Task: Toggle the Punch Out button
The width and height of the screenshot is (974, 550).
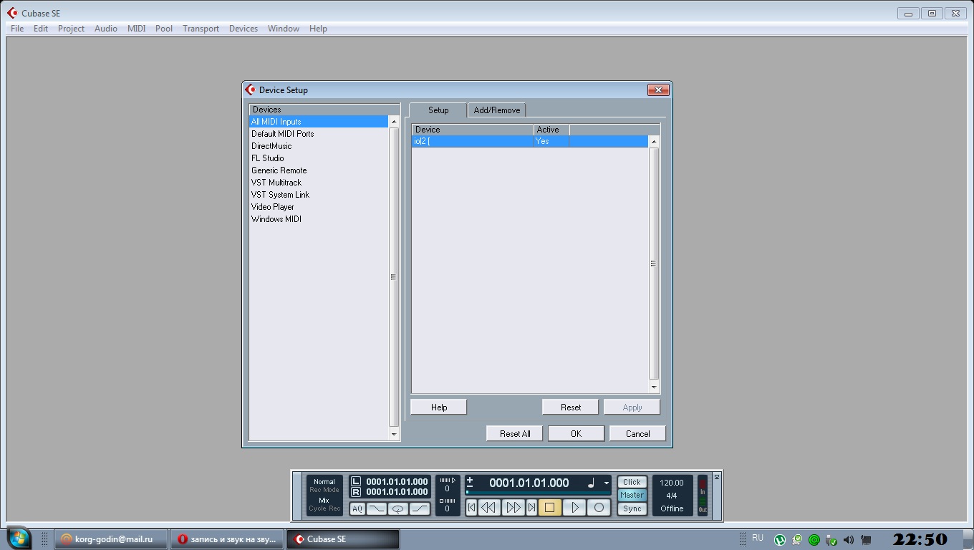Action: point(420,508)
